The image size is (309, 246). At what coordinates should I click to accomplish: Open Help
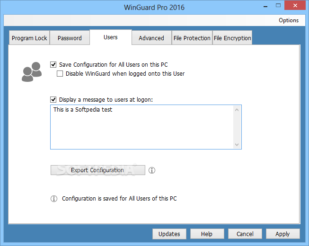coord(207,234)
